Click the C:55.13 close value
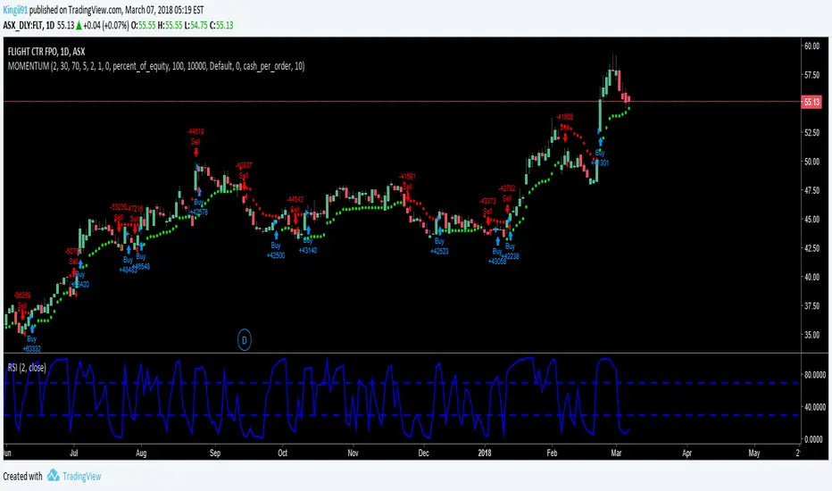Image resolution: width=832 pixels, height=491 pixels. pyautogui.click(x=221, y=25)
